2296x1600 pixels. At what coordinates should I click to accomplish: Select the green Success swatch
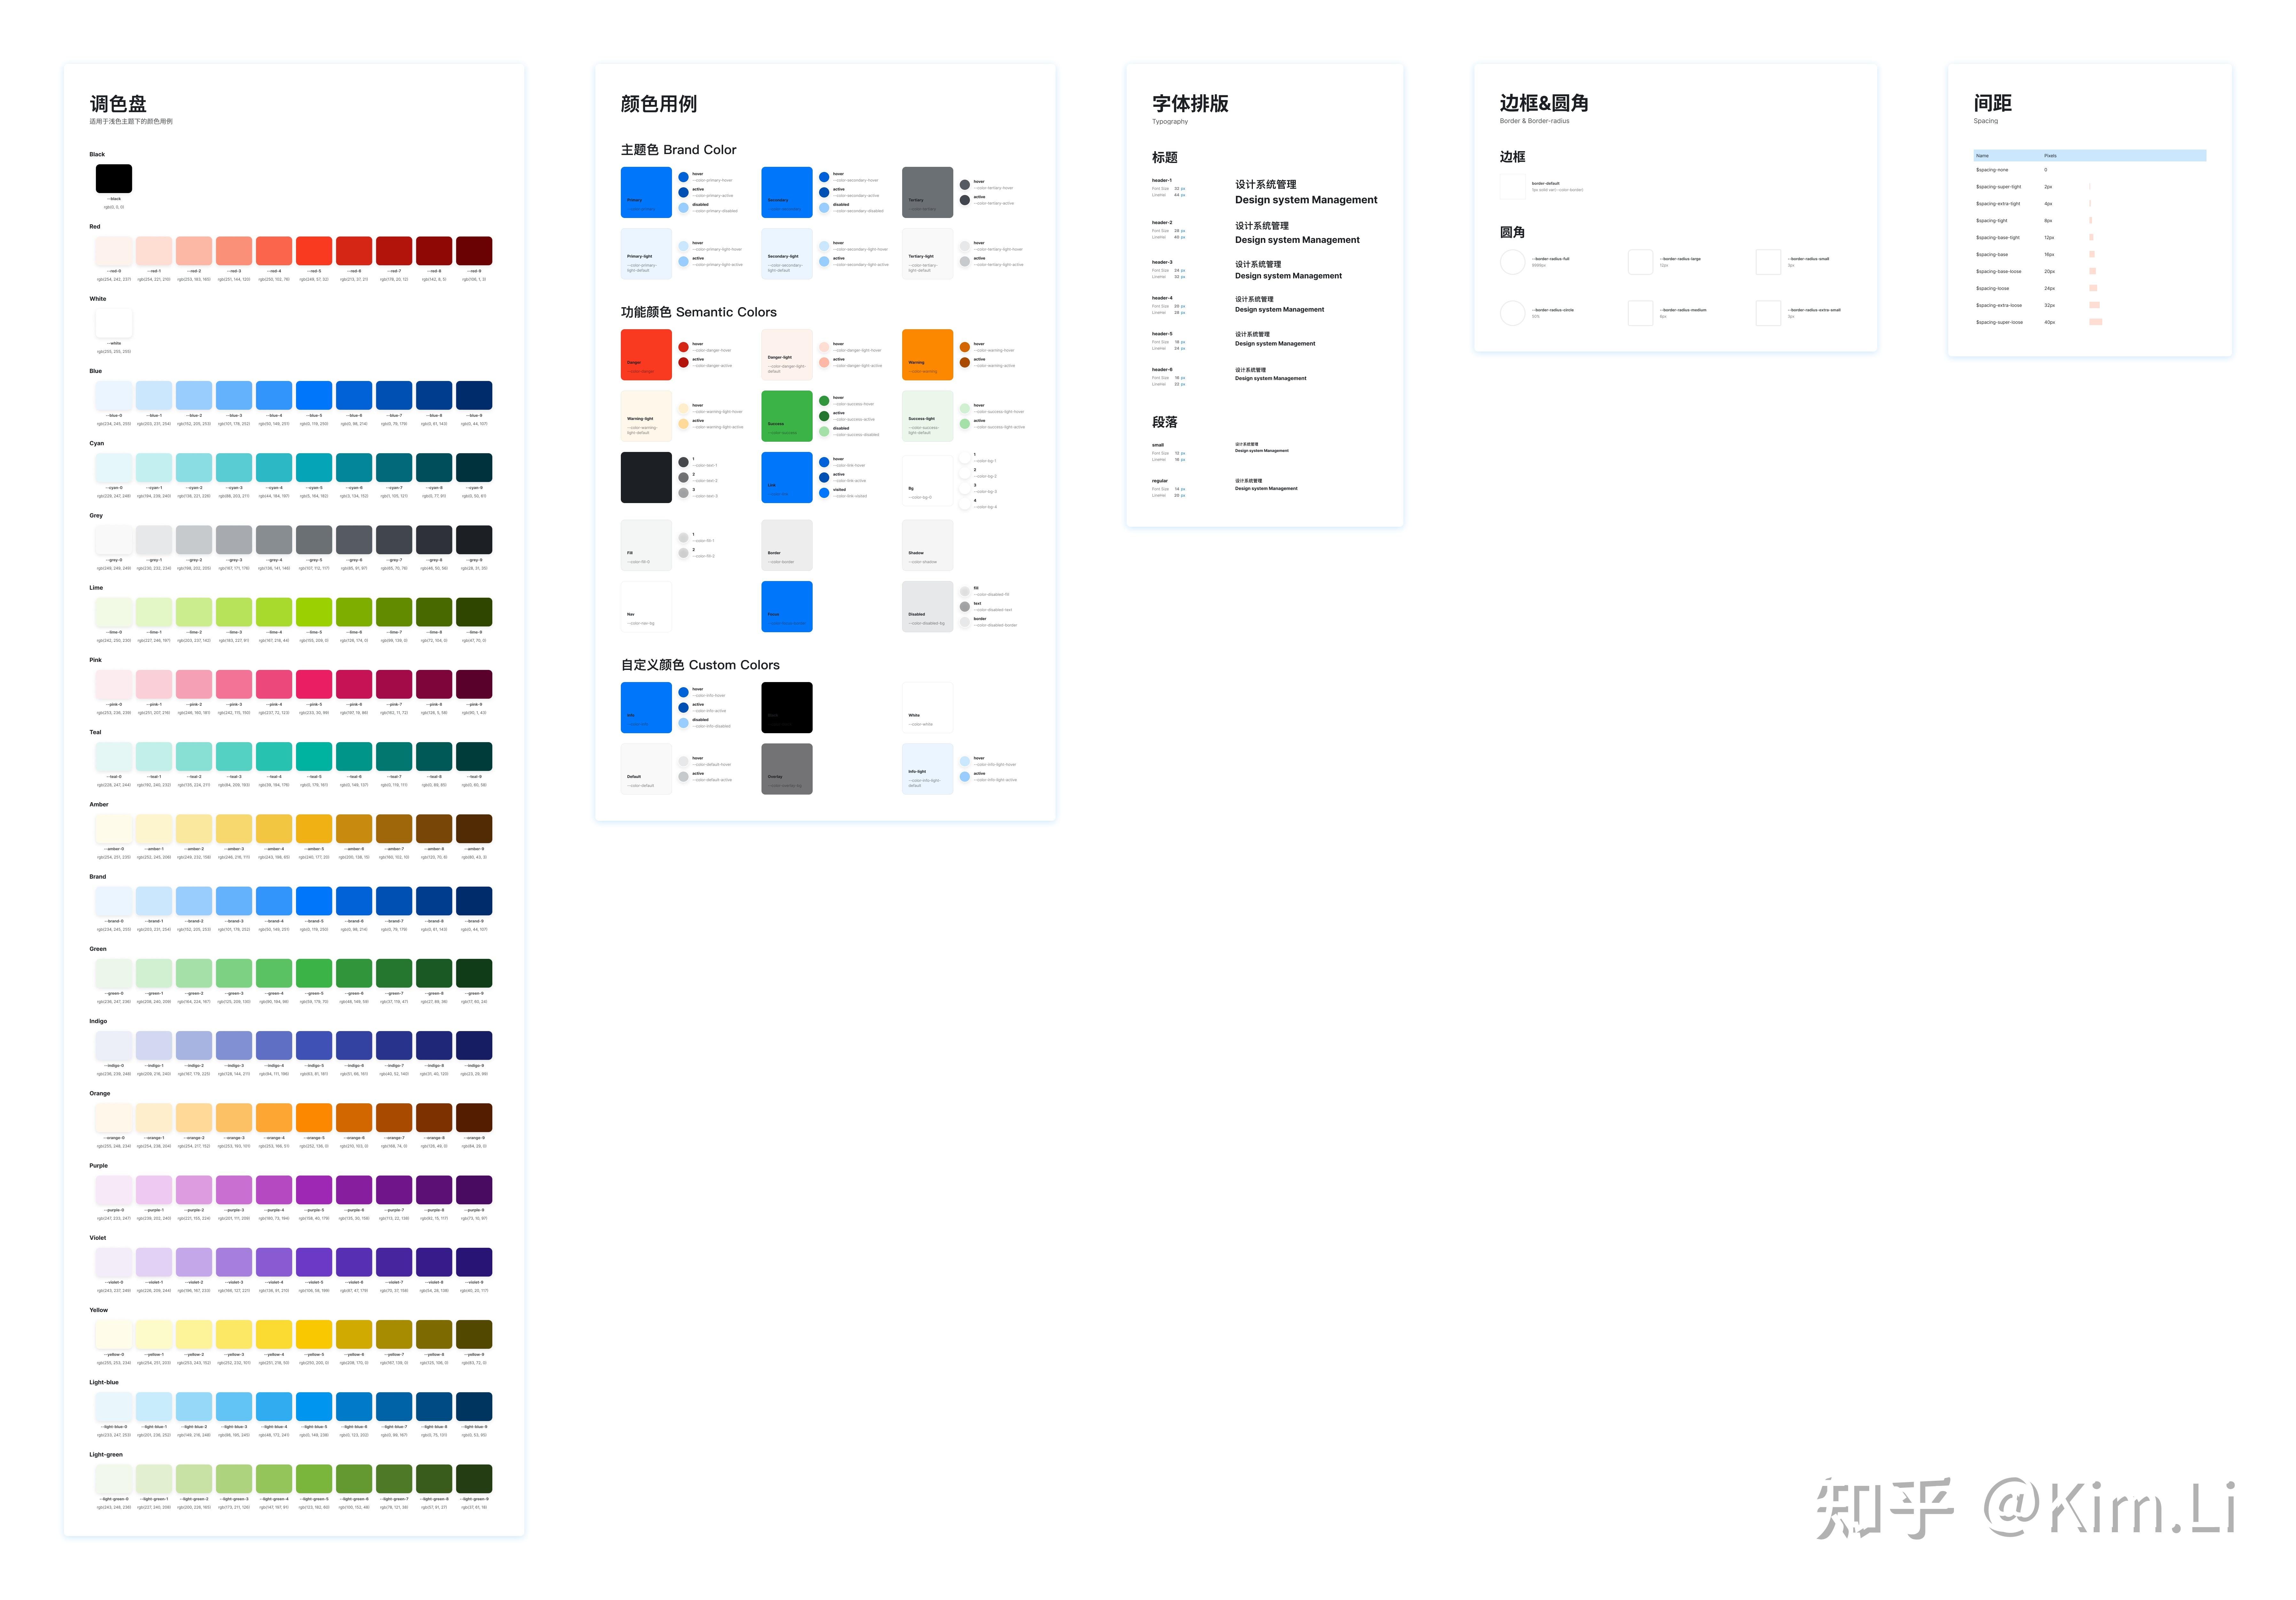(x=787, y=416)
